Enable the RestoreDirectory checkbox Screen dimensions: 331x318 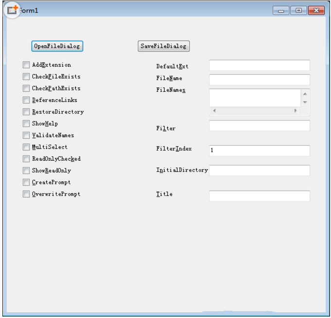[x=26, y=112]
